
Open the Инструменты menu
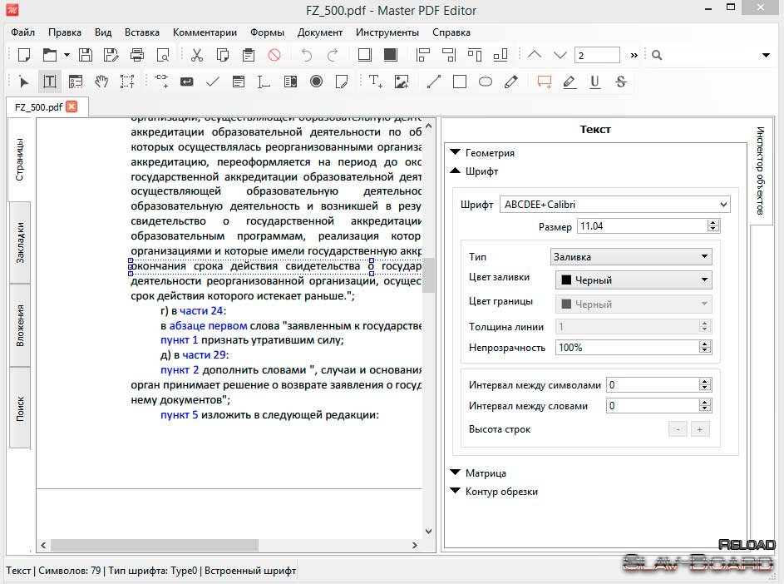[387, 32]
